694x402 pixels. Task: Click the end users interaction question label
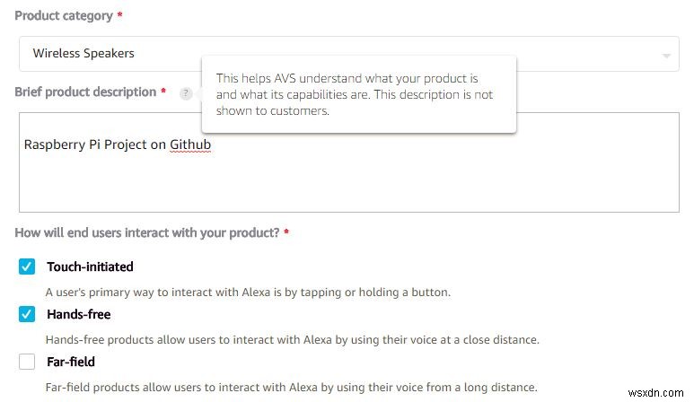pyautogui.click(x=147, y=233)
